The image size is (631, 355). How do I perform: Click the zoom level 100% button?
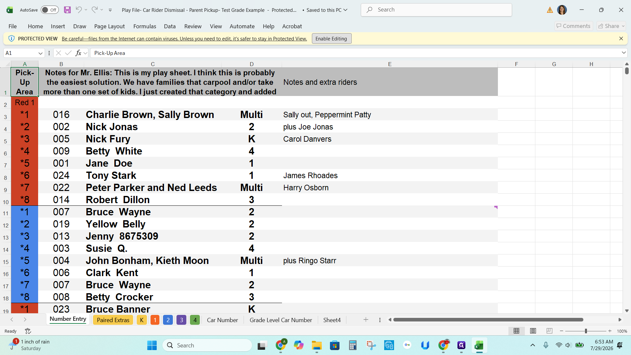[x=622, y=331]
